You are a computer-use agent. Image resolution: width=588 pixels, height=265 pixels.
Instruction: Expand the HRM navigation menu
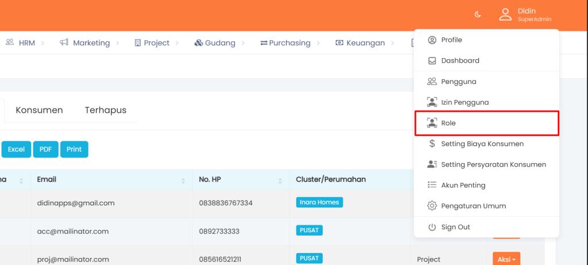pyautogui.click(x=26, y=43)
